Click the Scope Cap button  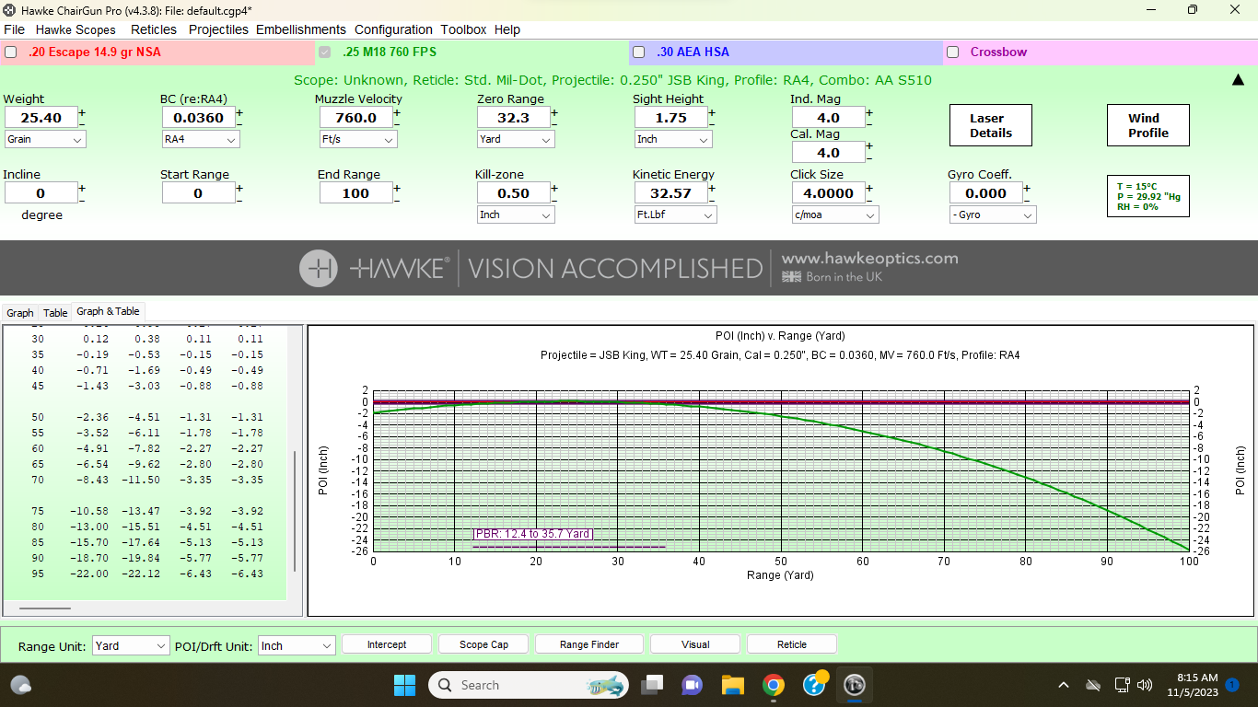pyautogui.click(x=483, y=644)
